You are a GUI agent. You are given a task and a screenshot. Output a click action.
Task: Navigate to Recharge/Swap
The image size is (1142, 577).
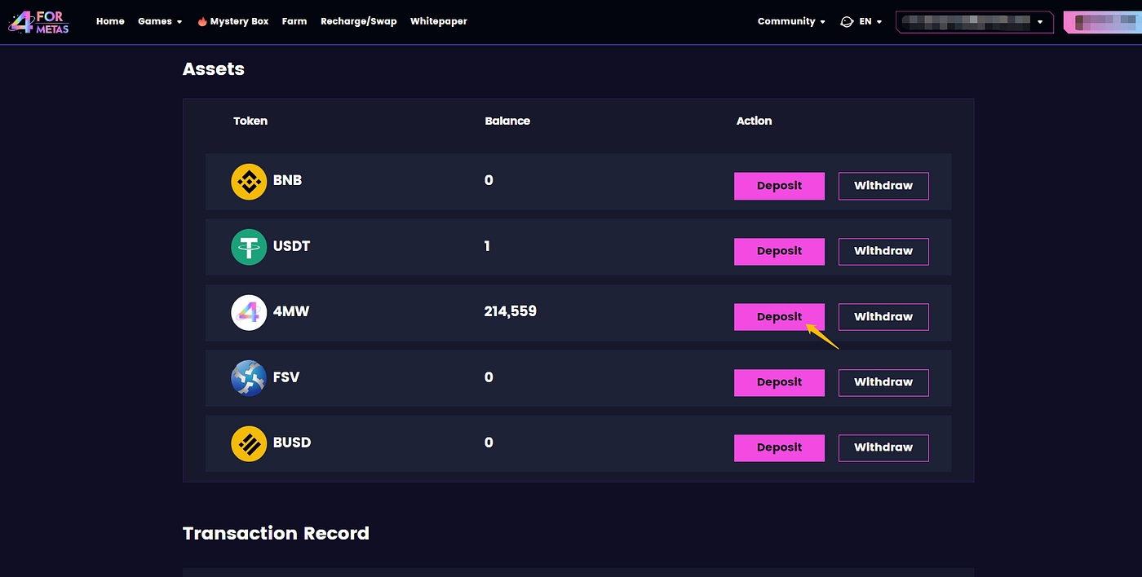358,21
